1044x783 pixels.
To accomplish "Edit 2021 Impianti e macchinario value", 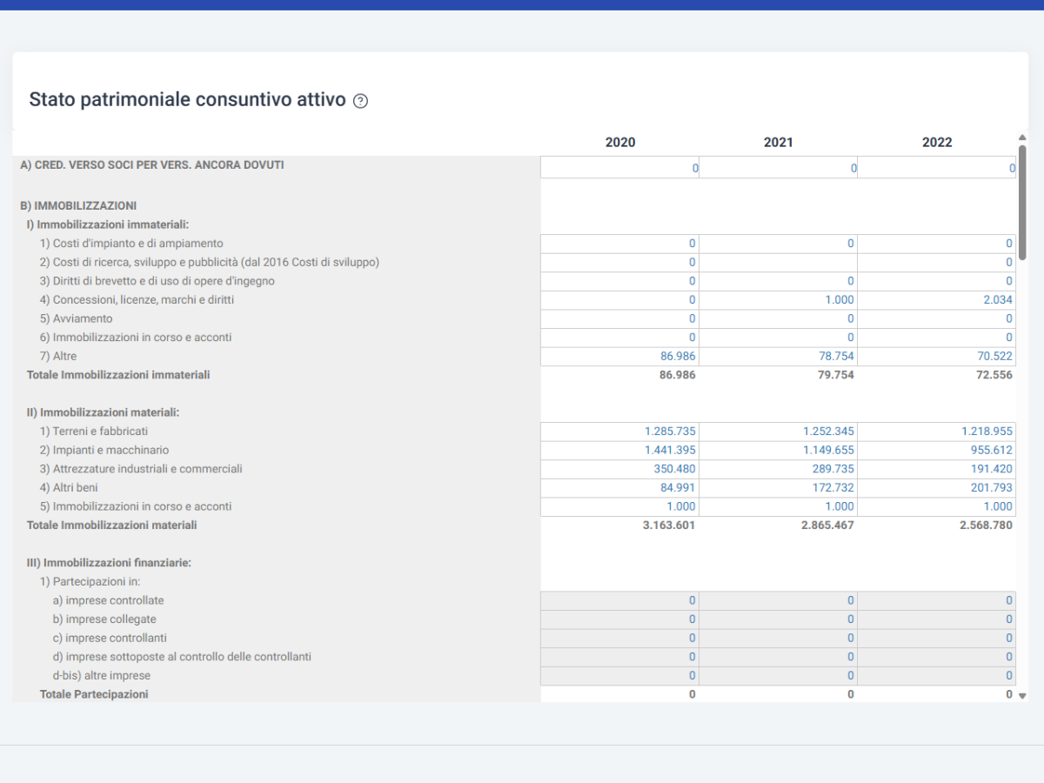I will [x=778, y=451].
